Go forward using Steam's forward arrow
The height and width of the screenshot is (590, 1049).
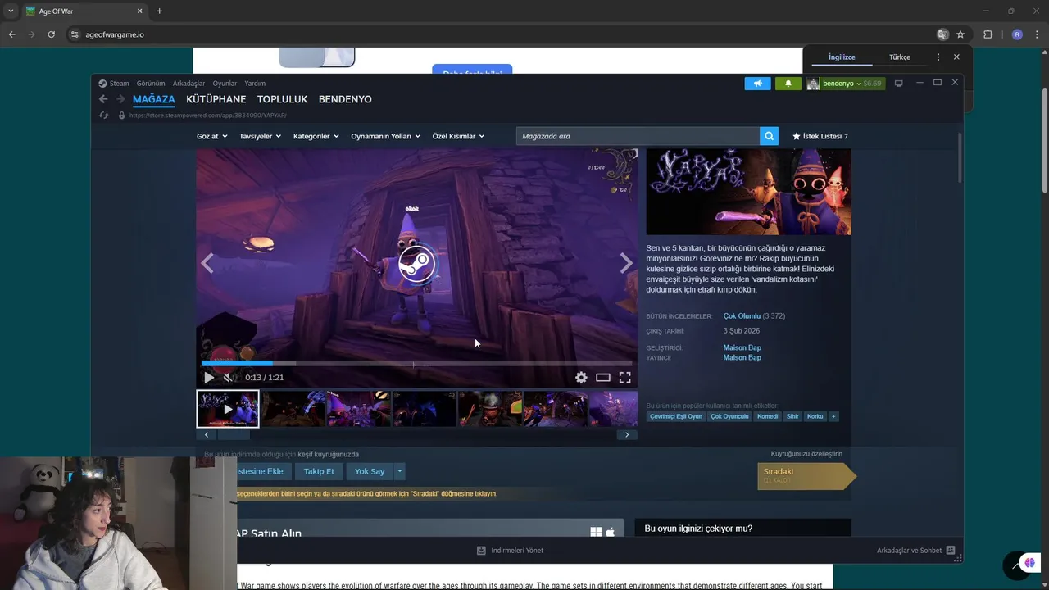(x=120, y=99)
